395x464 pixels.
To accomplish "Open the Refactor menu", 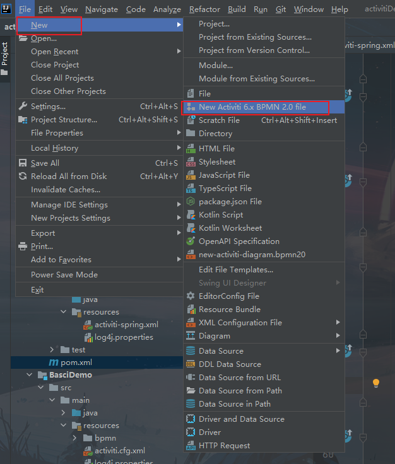I will (x=205, y=9).
